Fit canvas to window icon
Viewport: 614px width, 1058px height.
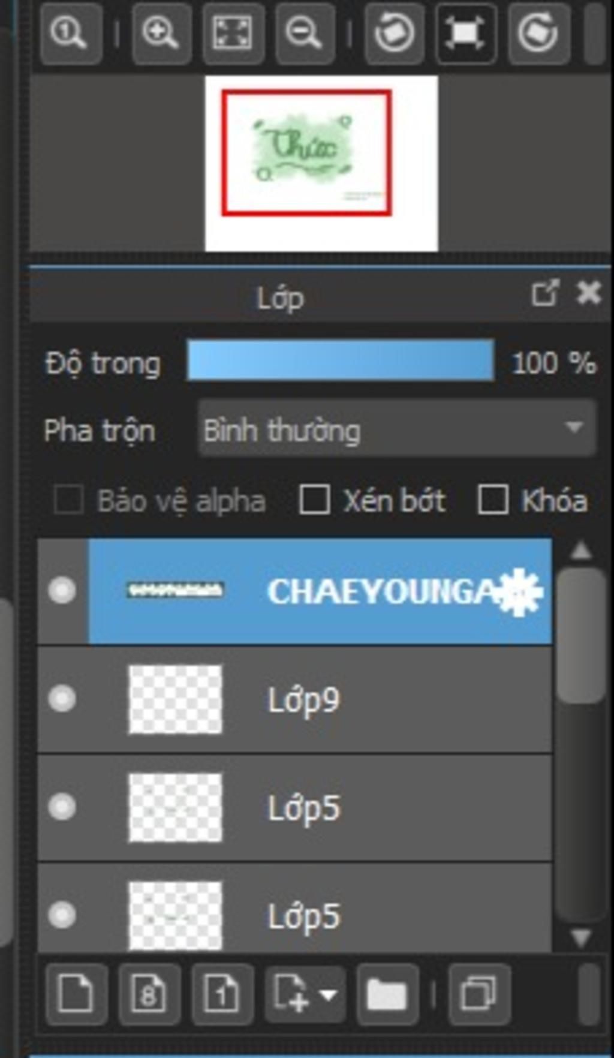coord(233,32)
